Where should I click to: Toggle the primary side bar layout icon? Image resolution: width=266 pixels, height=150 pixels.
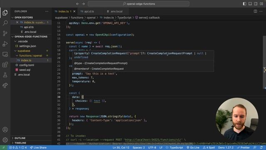(x=244, y=4)
